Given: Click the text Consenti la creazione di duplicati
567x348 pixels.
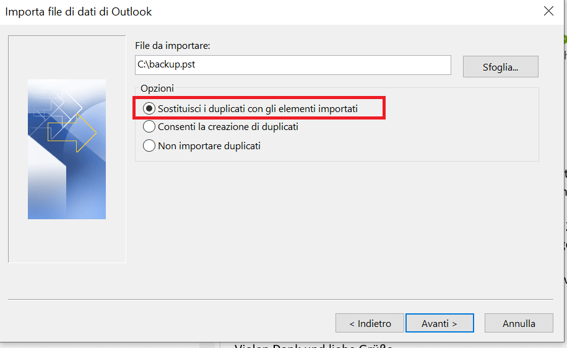Looking at the screenshot, I should coord(228,126).
